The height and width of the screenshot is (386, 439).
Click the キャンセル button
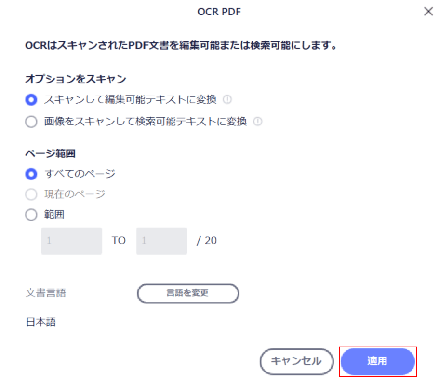coord(297,361)
